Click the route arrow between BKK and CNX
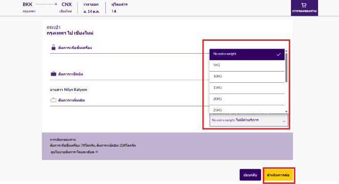The width and height of the screenshot is (339, 184). coord(47,4)
